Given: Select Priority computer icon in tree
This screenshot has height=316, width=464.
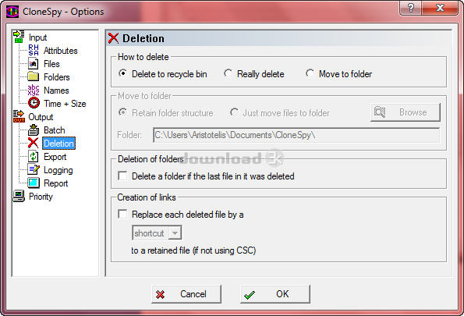Looking at the screenshot, I should (x=19, y=196).
